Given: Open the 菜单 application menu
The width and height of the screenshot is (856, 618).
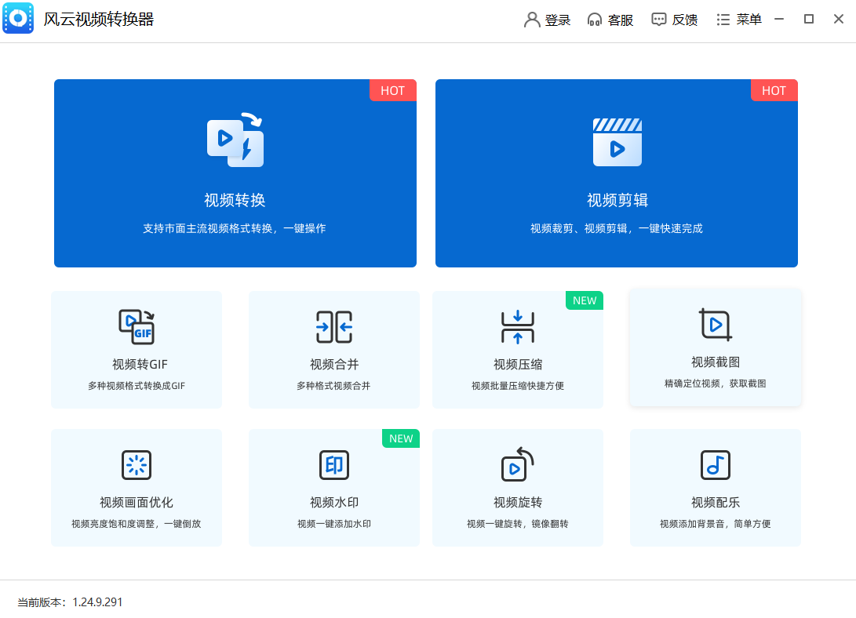Looking at the screenshot, I should (x=740, y=20).
